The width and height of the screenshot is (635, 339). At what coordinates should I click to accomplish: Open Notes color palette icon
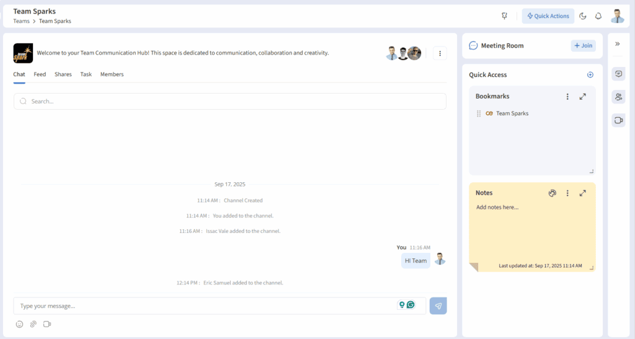point(553,193)
